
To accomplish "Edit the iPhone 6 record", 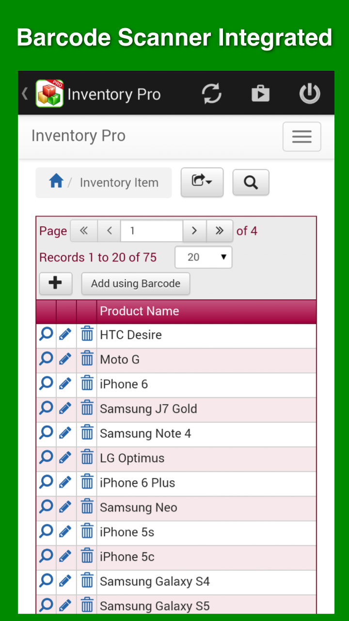I will [65, 384].
